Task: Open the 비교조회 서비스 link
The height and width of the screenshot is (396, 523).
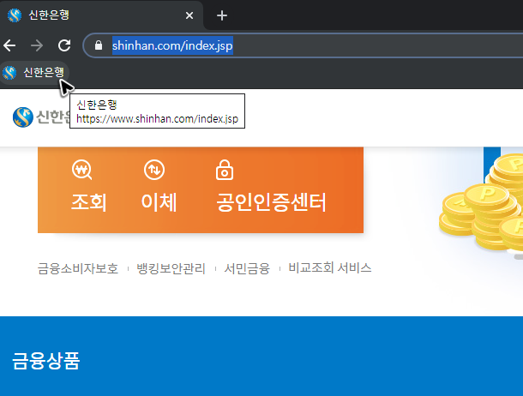Action: [x=330, y=268]
